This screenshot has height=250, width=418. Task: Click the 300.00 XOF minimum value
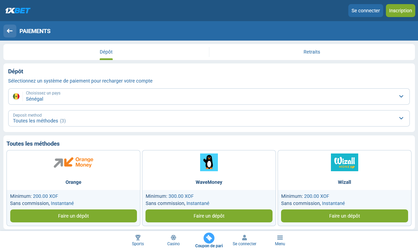(x=181, y=196)
